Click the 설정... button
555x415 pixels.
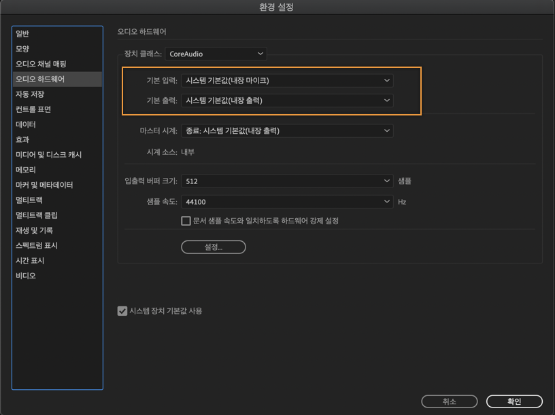pyautogui.click(x=214, y=247)
